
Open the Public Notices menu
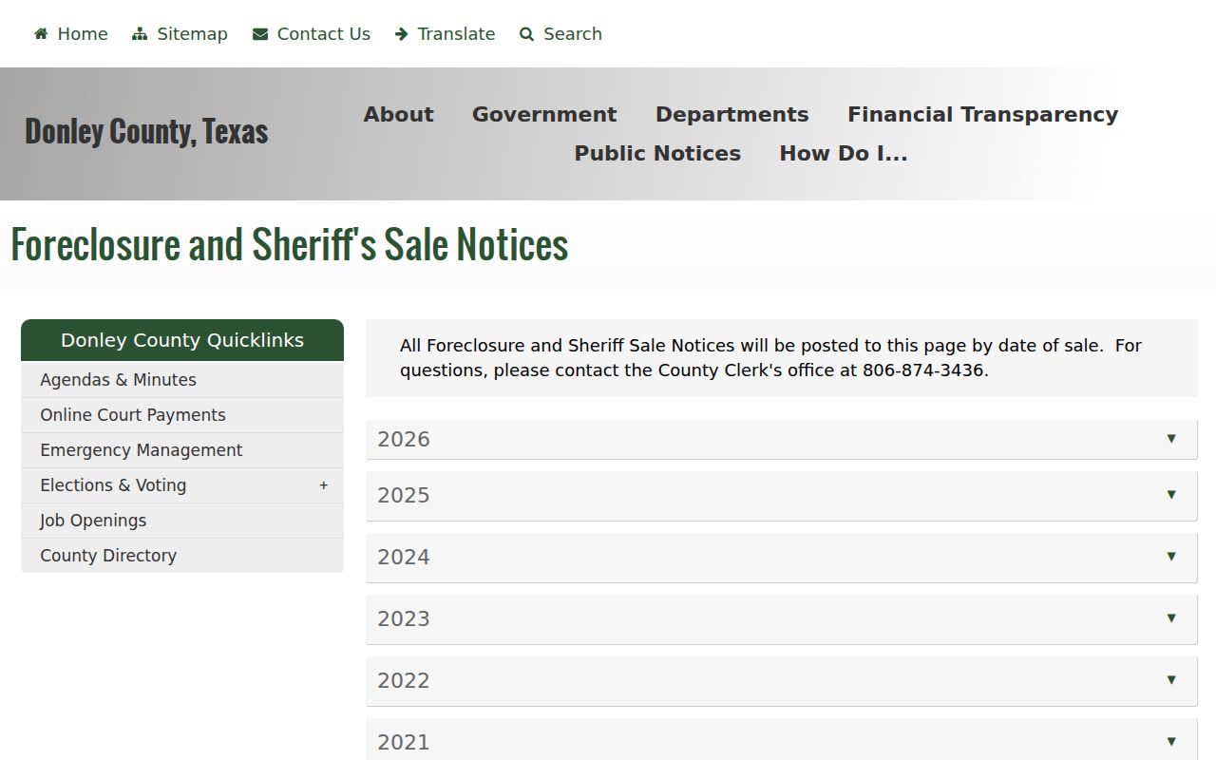pyautogui.click(x=657, y=153)
